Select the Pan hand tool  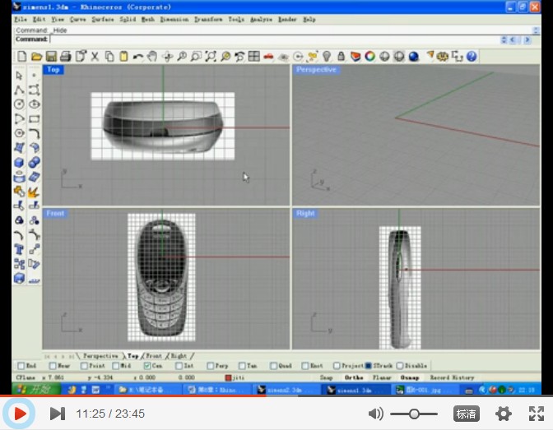[x=152, y=57]
